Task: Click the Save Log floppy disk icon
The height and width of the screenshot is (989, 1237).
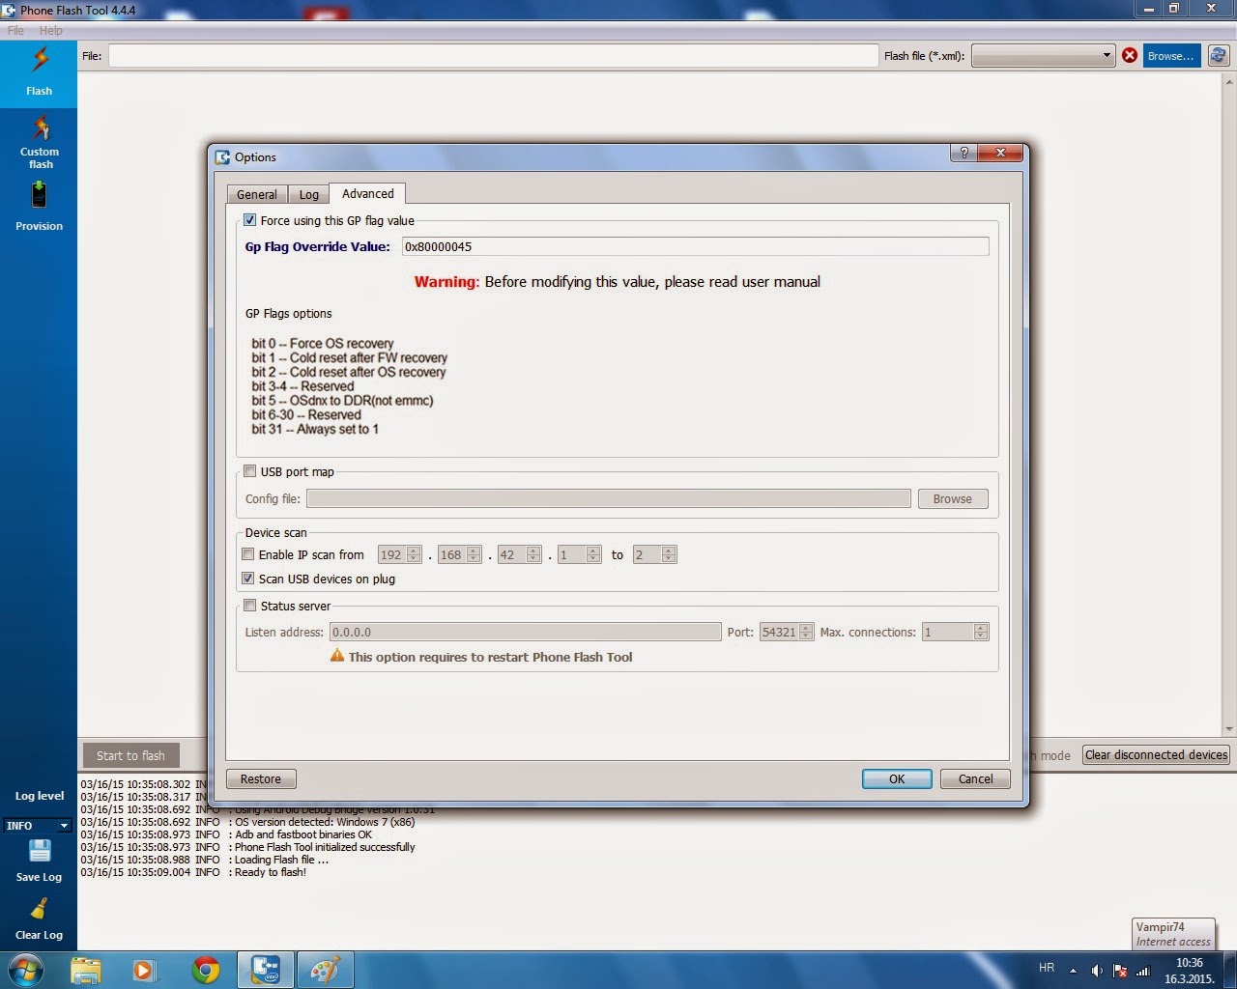Action: [x=39, y=850]
